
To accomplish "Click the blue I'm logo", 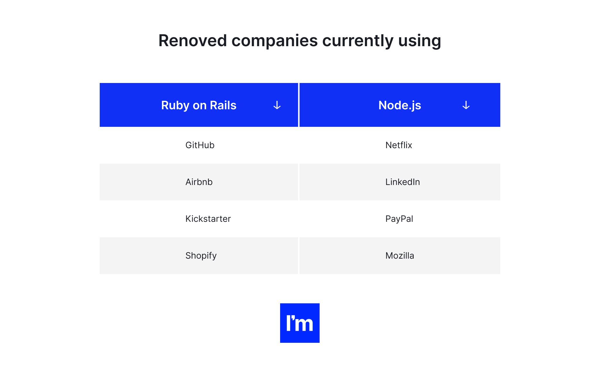I will click(x=300, y=323).
